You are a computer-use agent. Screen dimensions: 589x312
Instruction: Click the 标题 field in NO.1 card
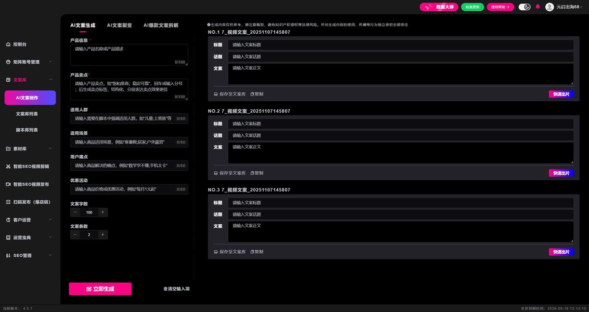click(x=401, y=45)
